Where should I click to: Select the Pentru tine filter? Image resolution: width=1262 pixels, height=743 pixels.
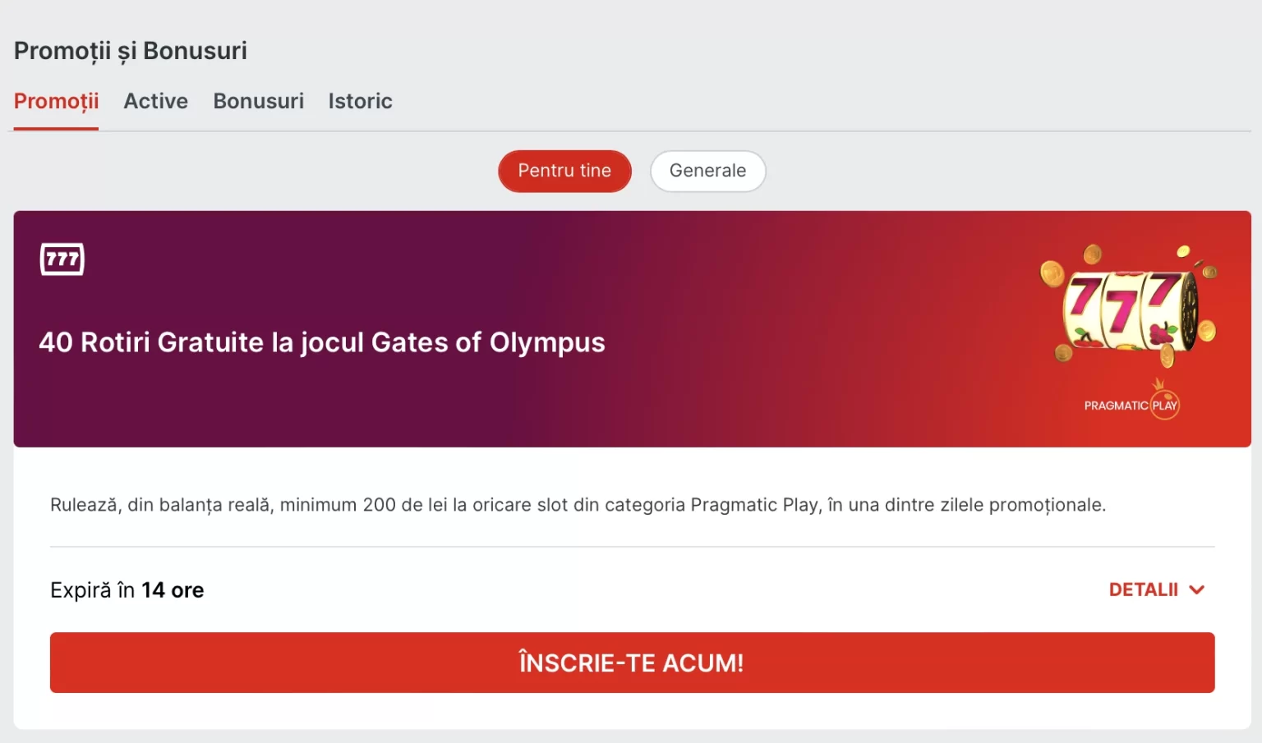[564, 171]
